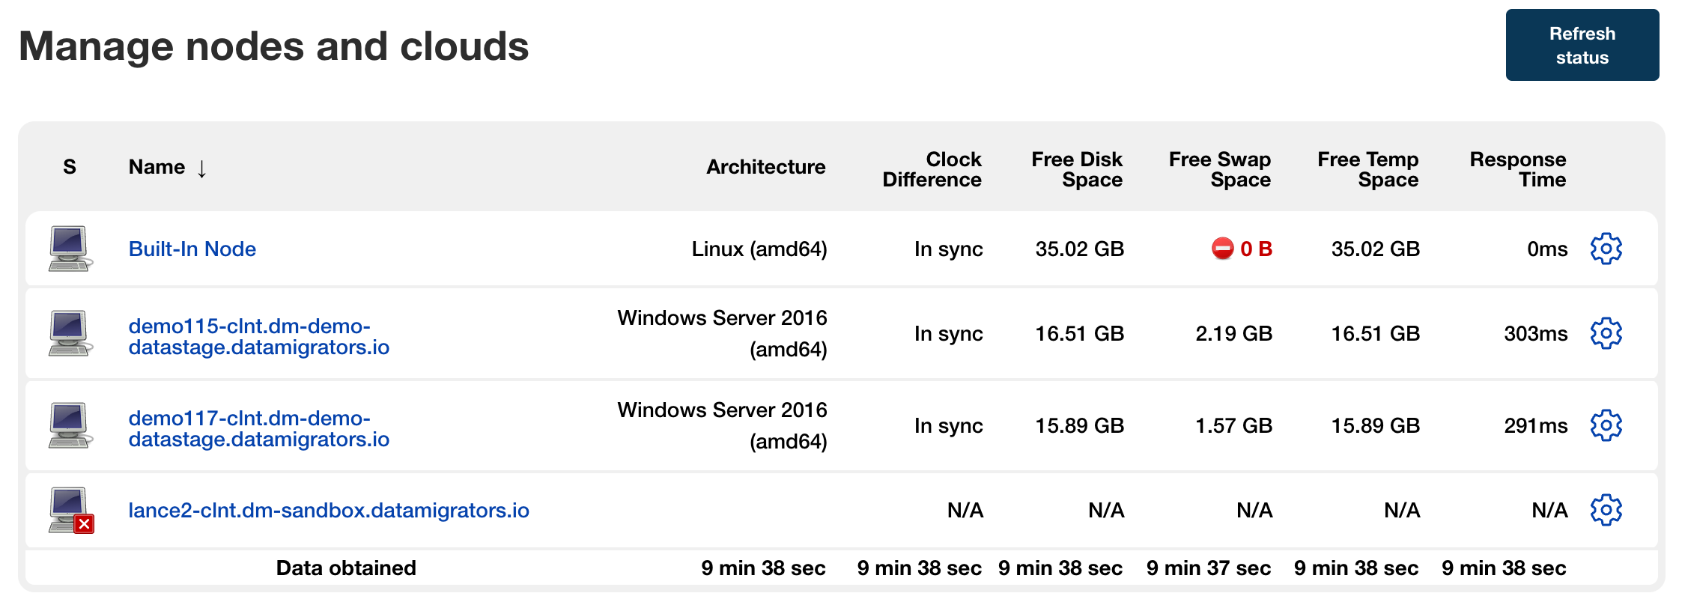Open settings gear for lance2 sandbox node
Viewport: 1682px width, 608px height.
pos(1606,510)
